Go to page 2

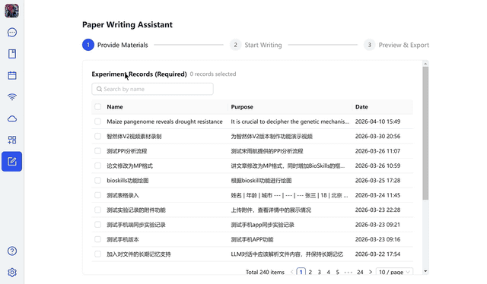310,272
